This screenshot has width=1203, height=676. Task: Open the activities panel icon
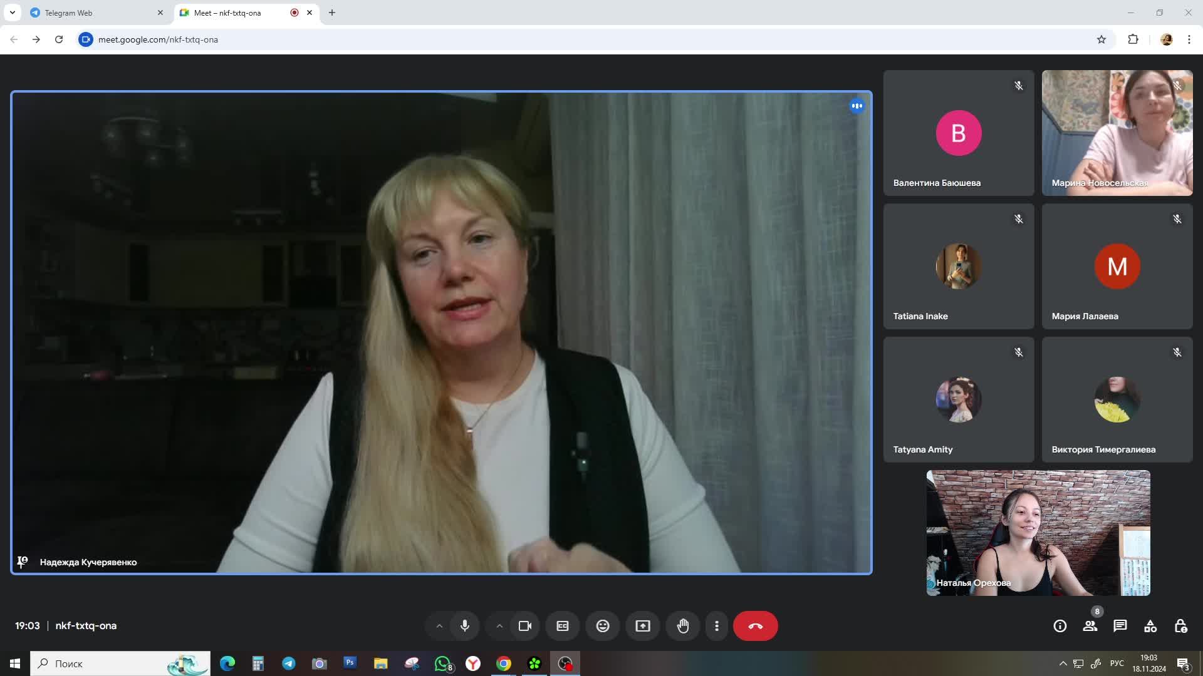tap(1150, 626)
